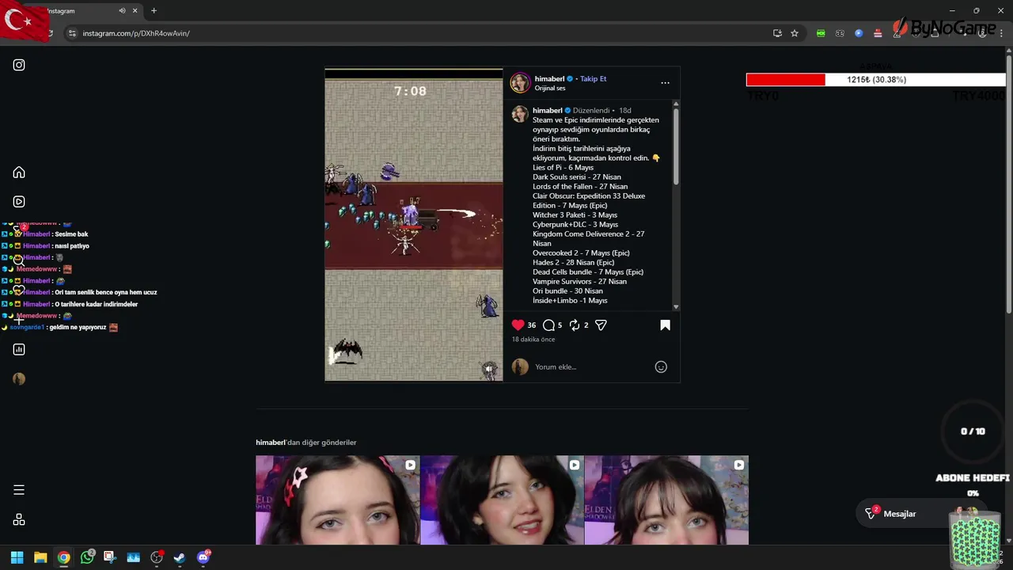This screenshot has width=1013, height=570.
Task: Open the Insights dashboard chart icon
Action: click(x=19, y=349)
